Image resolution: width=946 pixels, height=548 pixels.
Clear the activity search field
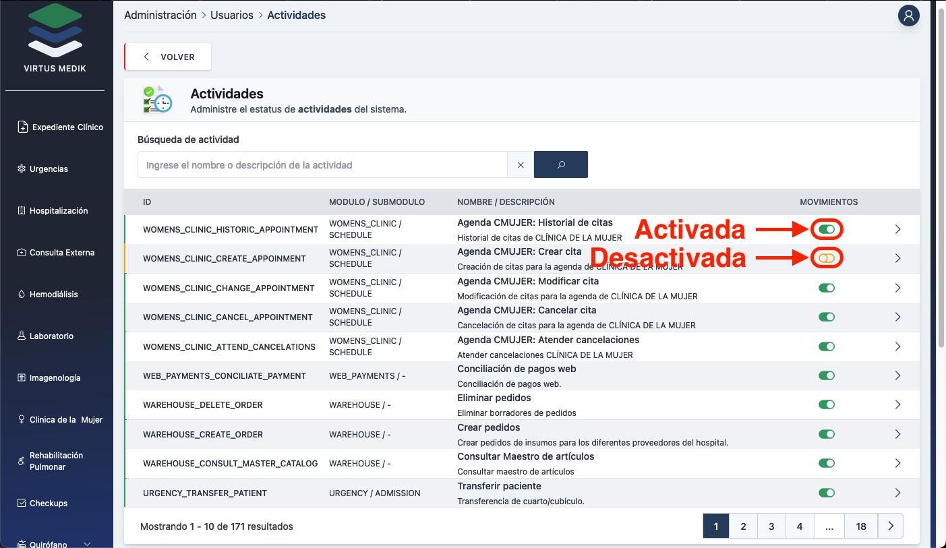click(x=520, y=164)
